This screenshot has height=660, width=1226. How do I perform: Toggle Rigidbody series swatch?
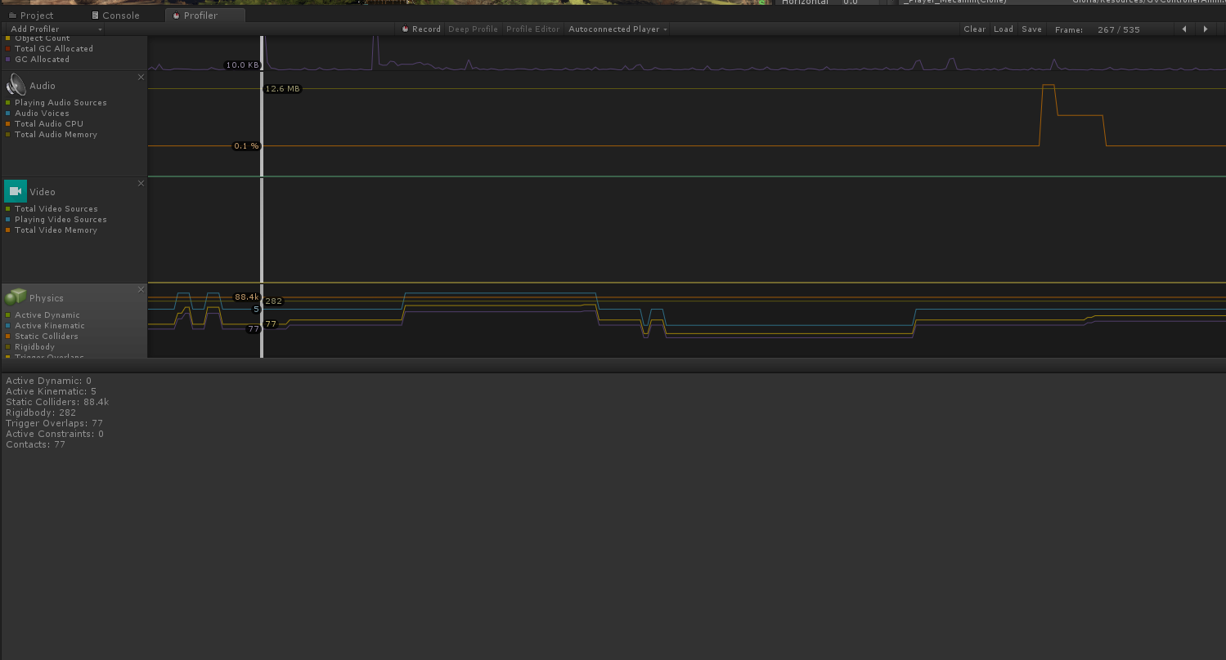[x=8, y=347]
